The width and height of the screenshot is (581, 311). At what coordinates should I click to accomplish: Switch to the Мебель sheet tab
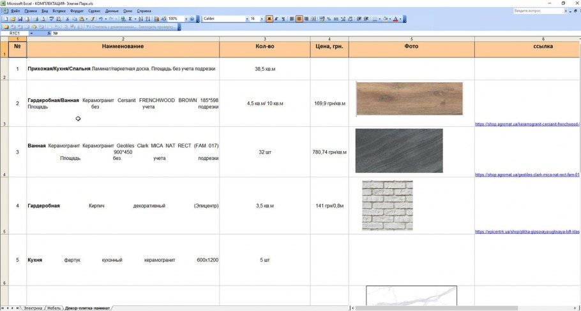(54, 308)
